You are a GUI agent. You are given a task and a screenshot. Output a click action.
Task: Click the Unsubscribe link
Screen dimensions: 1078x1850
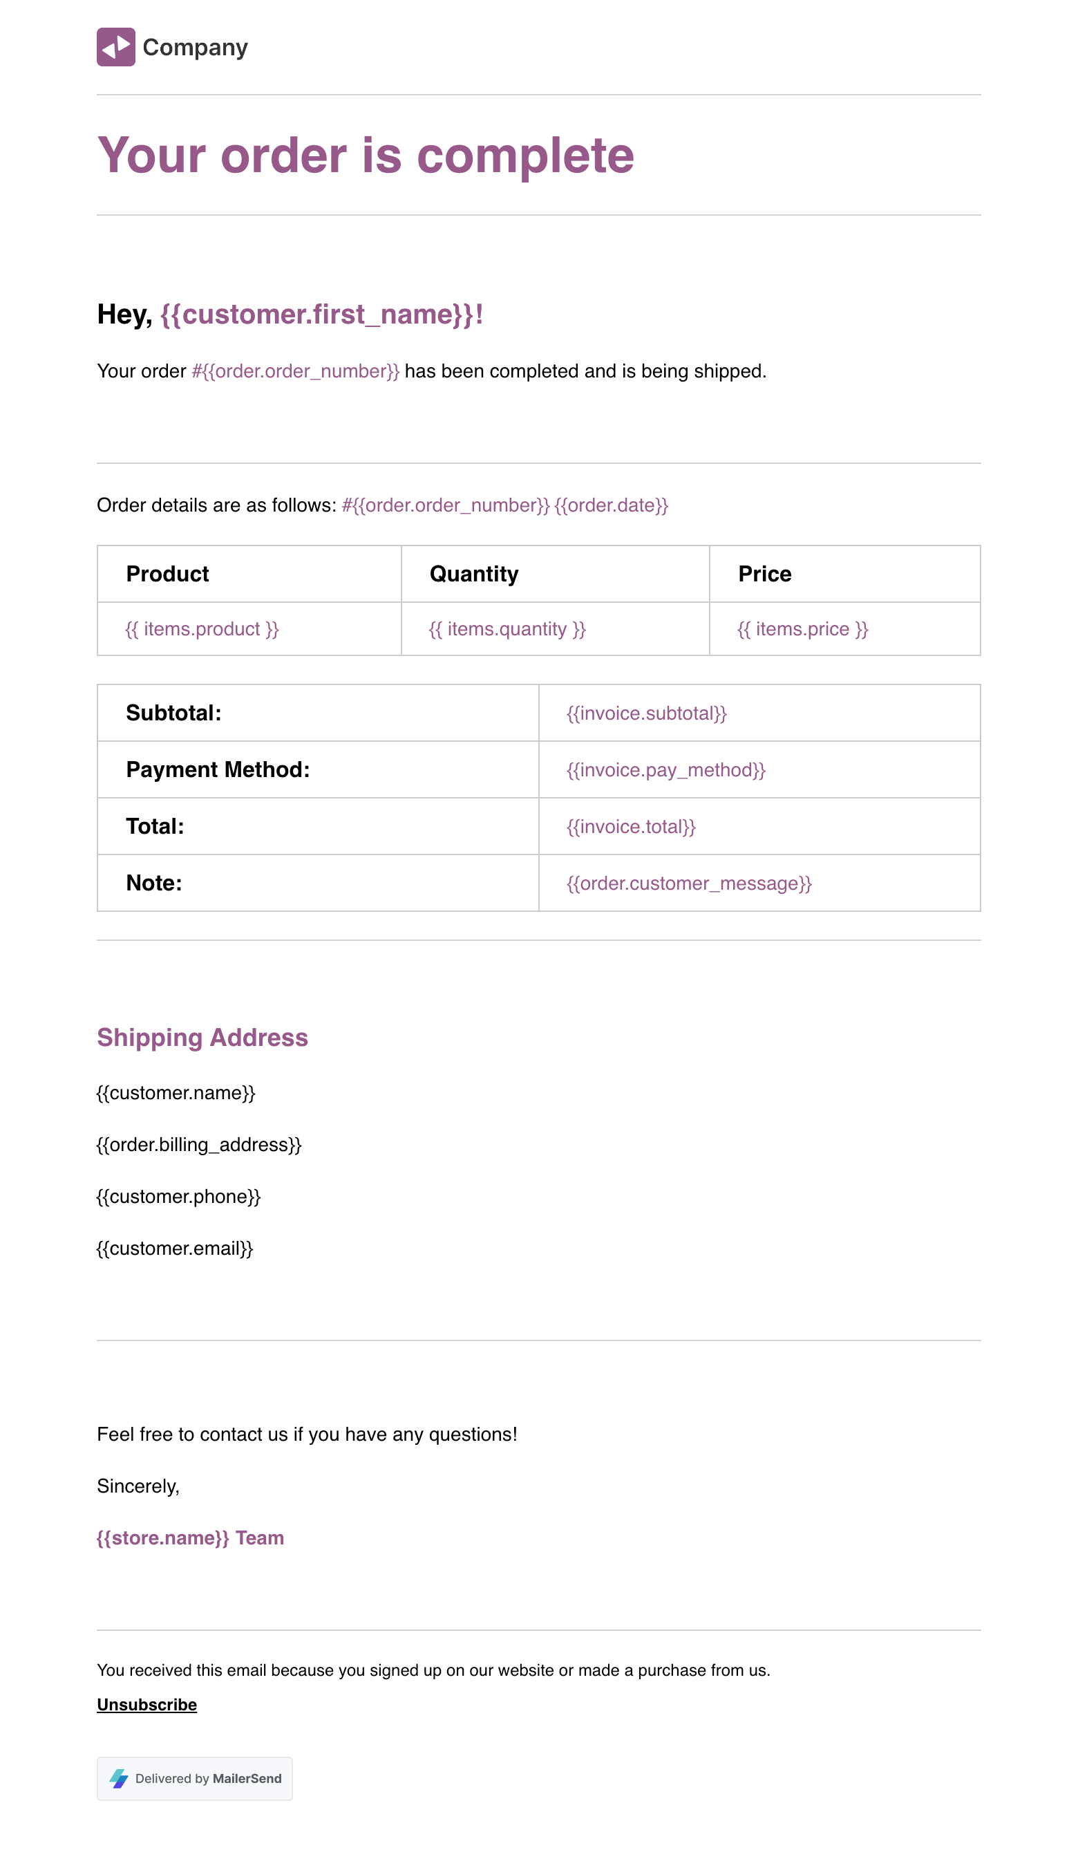coord(146,1704)
